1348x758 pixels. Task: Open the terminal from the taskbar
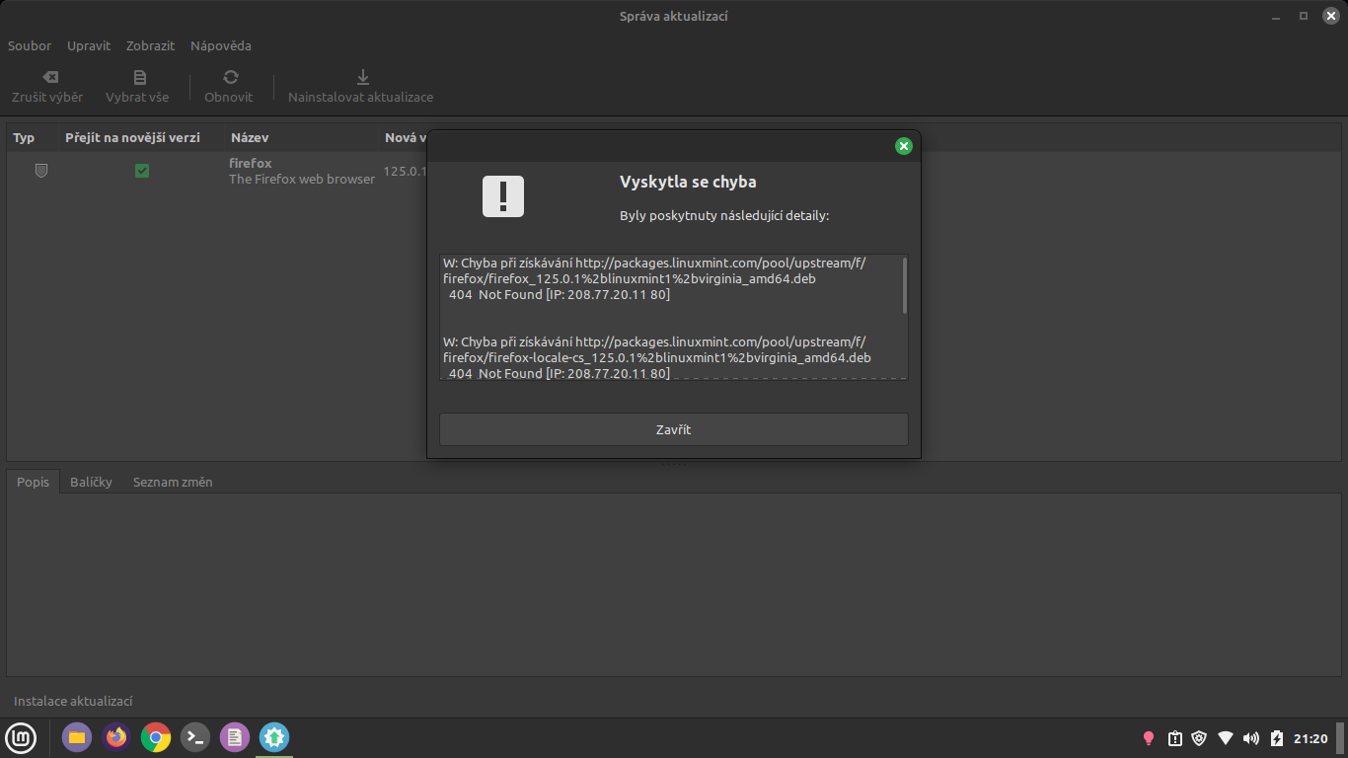(195, 737)
